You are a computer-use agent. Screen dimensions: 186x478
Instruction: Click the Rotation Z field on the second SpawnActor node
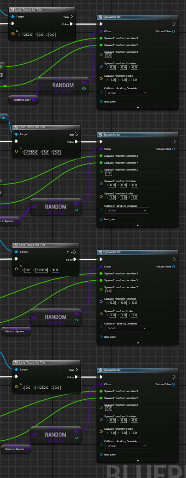coord(135,185)
